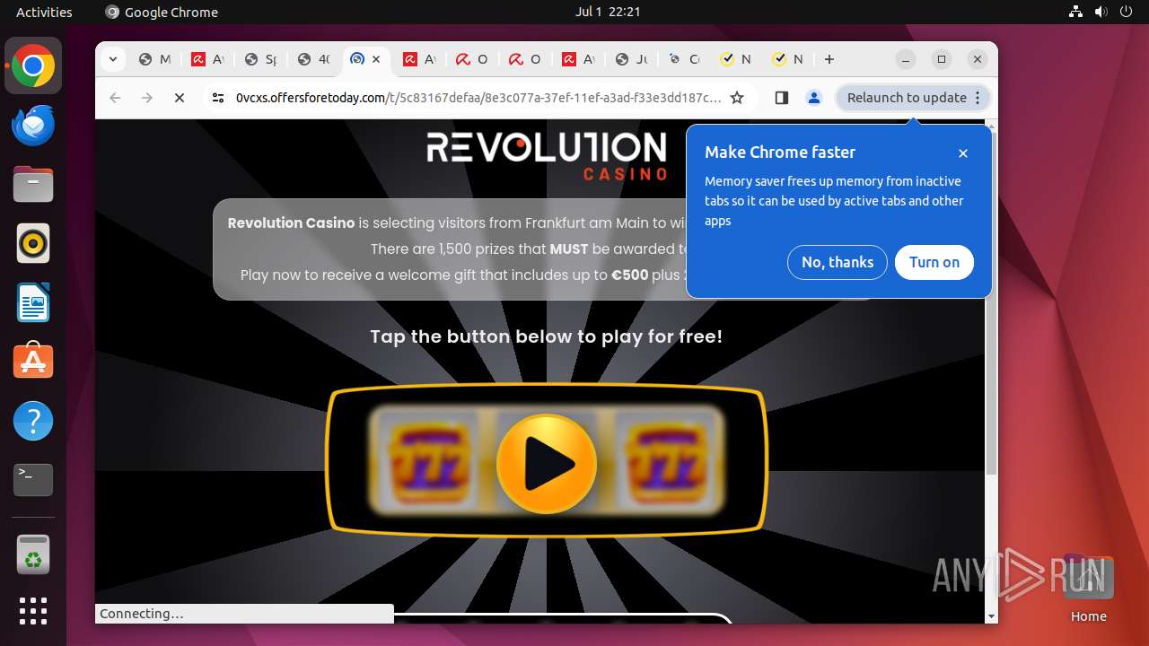Open LibreOffice Writer from dock

pos(33,302)
